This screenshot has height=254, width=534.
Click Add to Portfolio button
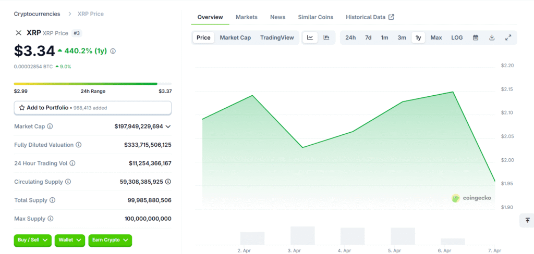(93, 108)
